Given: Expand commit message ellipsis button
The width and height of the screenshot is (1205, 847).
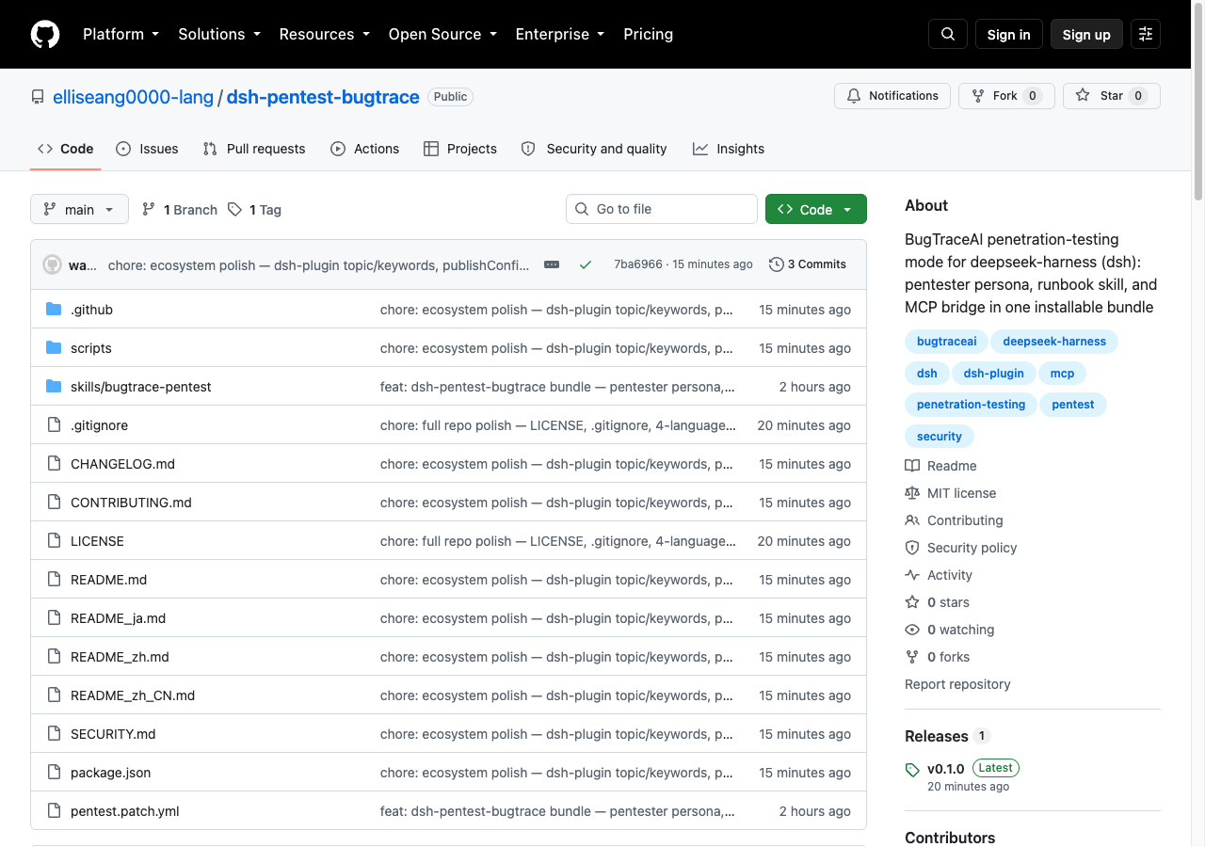Looking at the screenshot, I should tap(552, 264).
